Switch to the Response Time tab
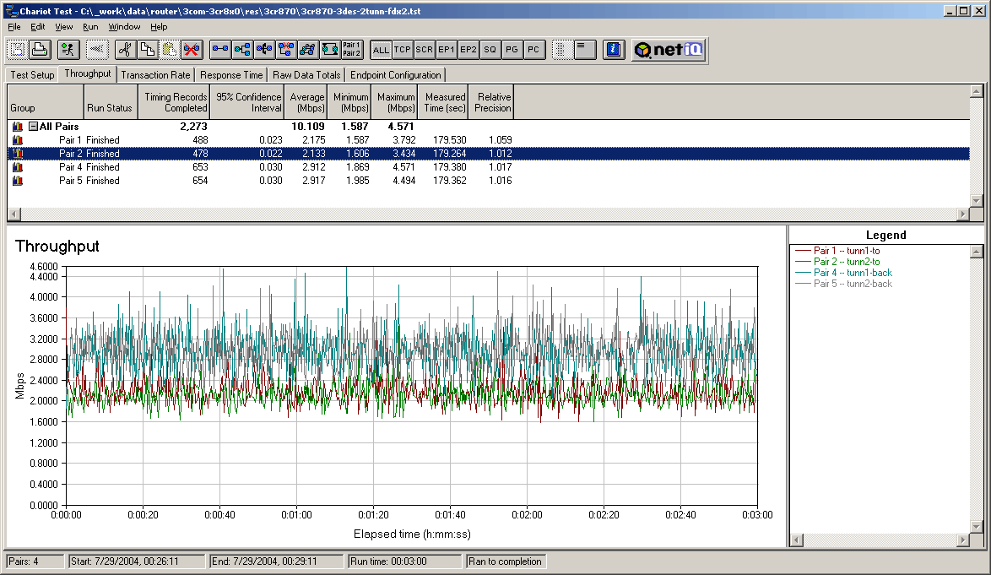991x575 pixels. [231, 75]
